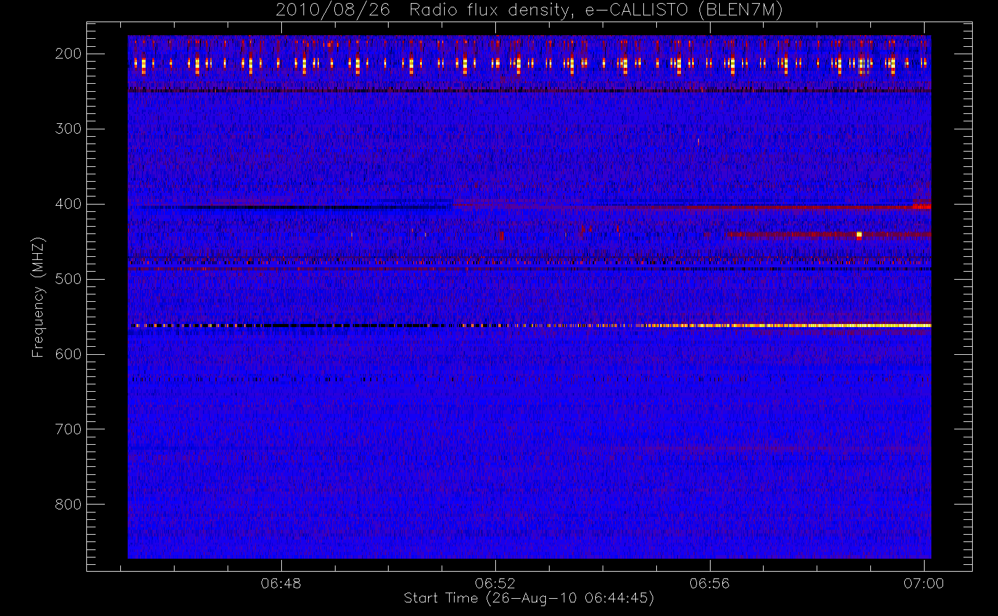Click the 07:00 time tick label
The image size is (998, 616).
[924, 583]
